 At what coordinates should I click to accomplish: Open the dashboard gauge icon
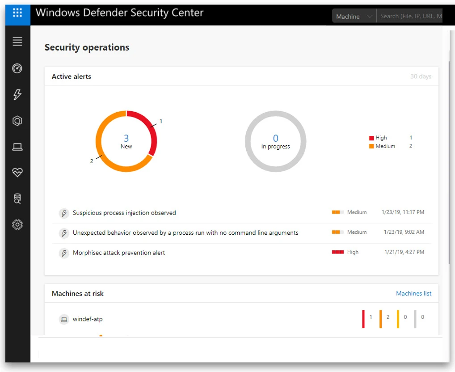[17, 68]
